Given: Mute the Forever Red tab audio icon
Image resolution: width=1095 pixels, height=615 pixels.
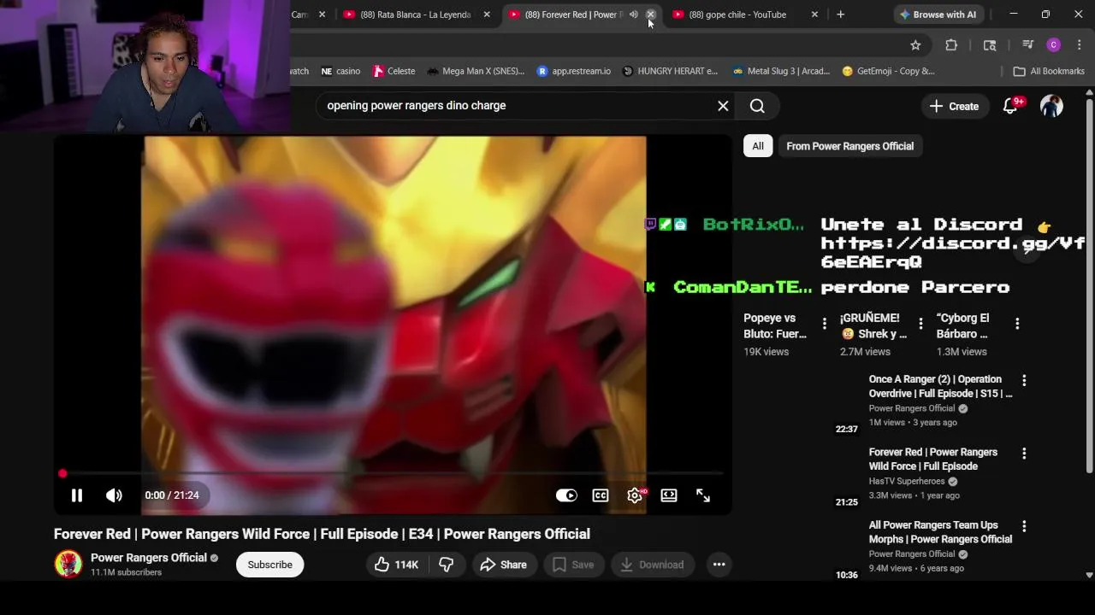Looking at the screenshot, I should pyautogui.click(x=634, y=15).
